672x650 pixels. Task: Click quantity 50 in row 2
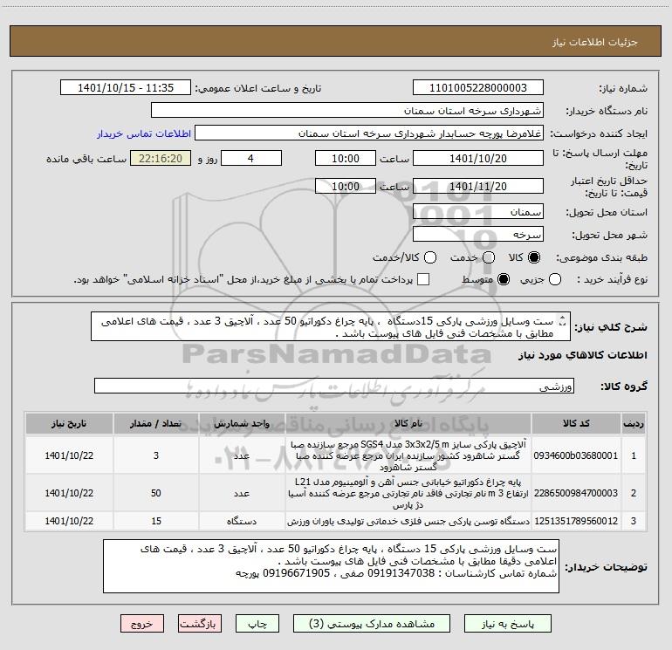click(x=156, y=493)
